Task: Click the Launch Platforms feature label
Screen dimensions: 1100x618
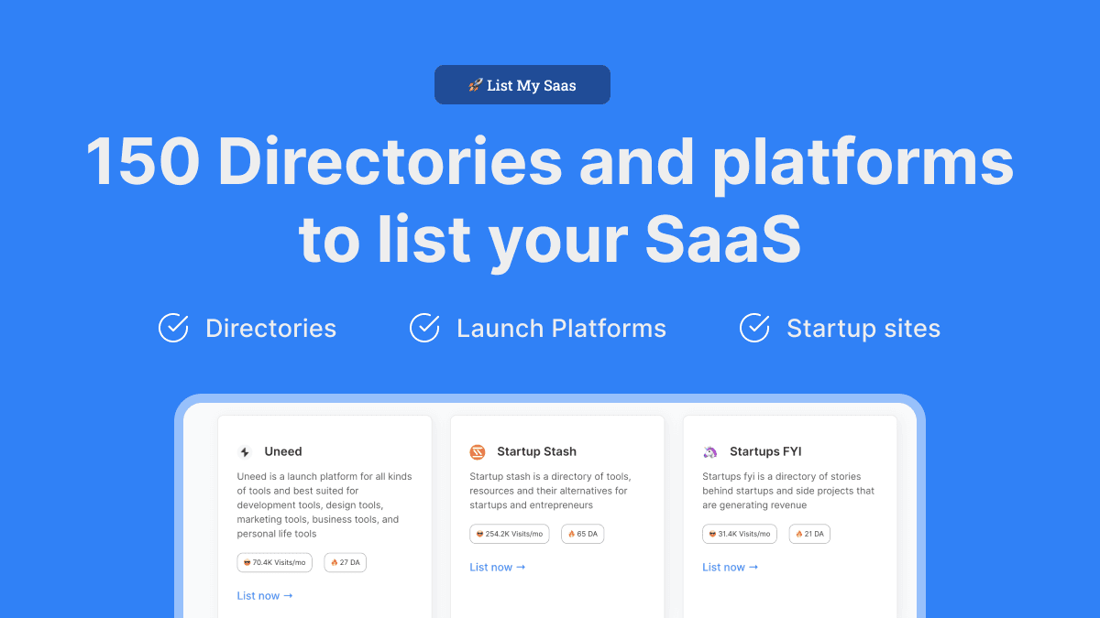Action: pos(562,328)
